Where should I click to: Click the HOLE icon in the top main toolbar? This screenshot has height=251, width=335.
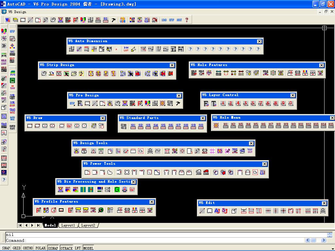68,20
